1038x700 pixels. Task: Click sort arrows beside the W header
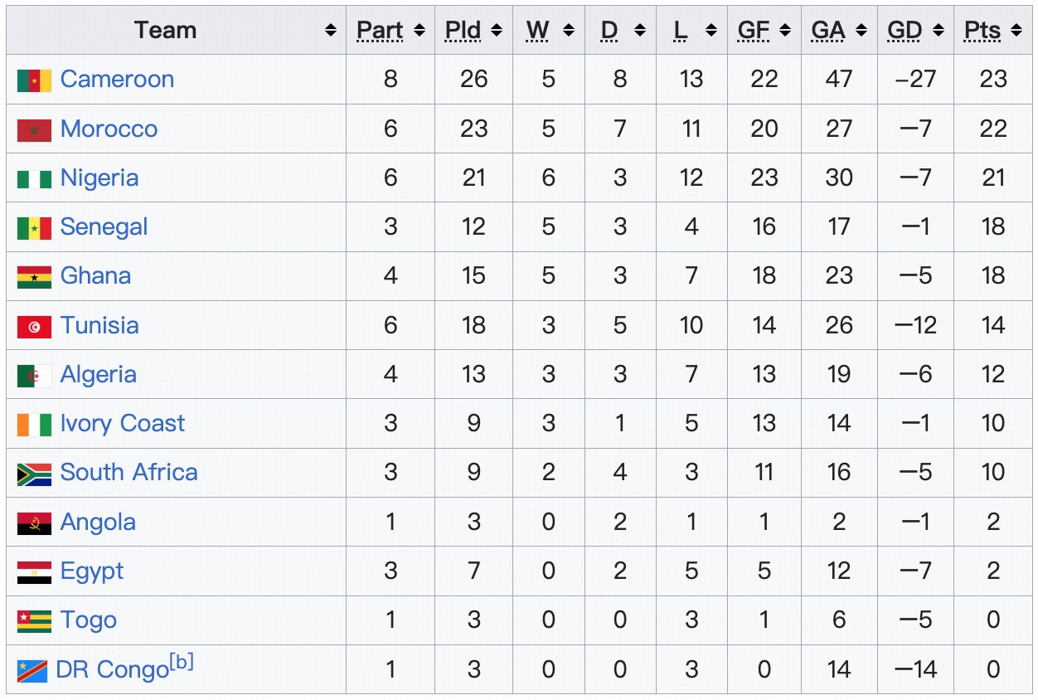569,31
